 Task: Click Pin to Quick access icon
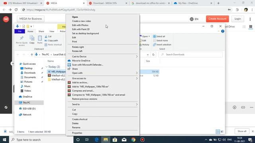[22, 38]
